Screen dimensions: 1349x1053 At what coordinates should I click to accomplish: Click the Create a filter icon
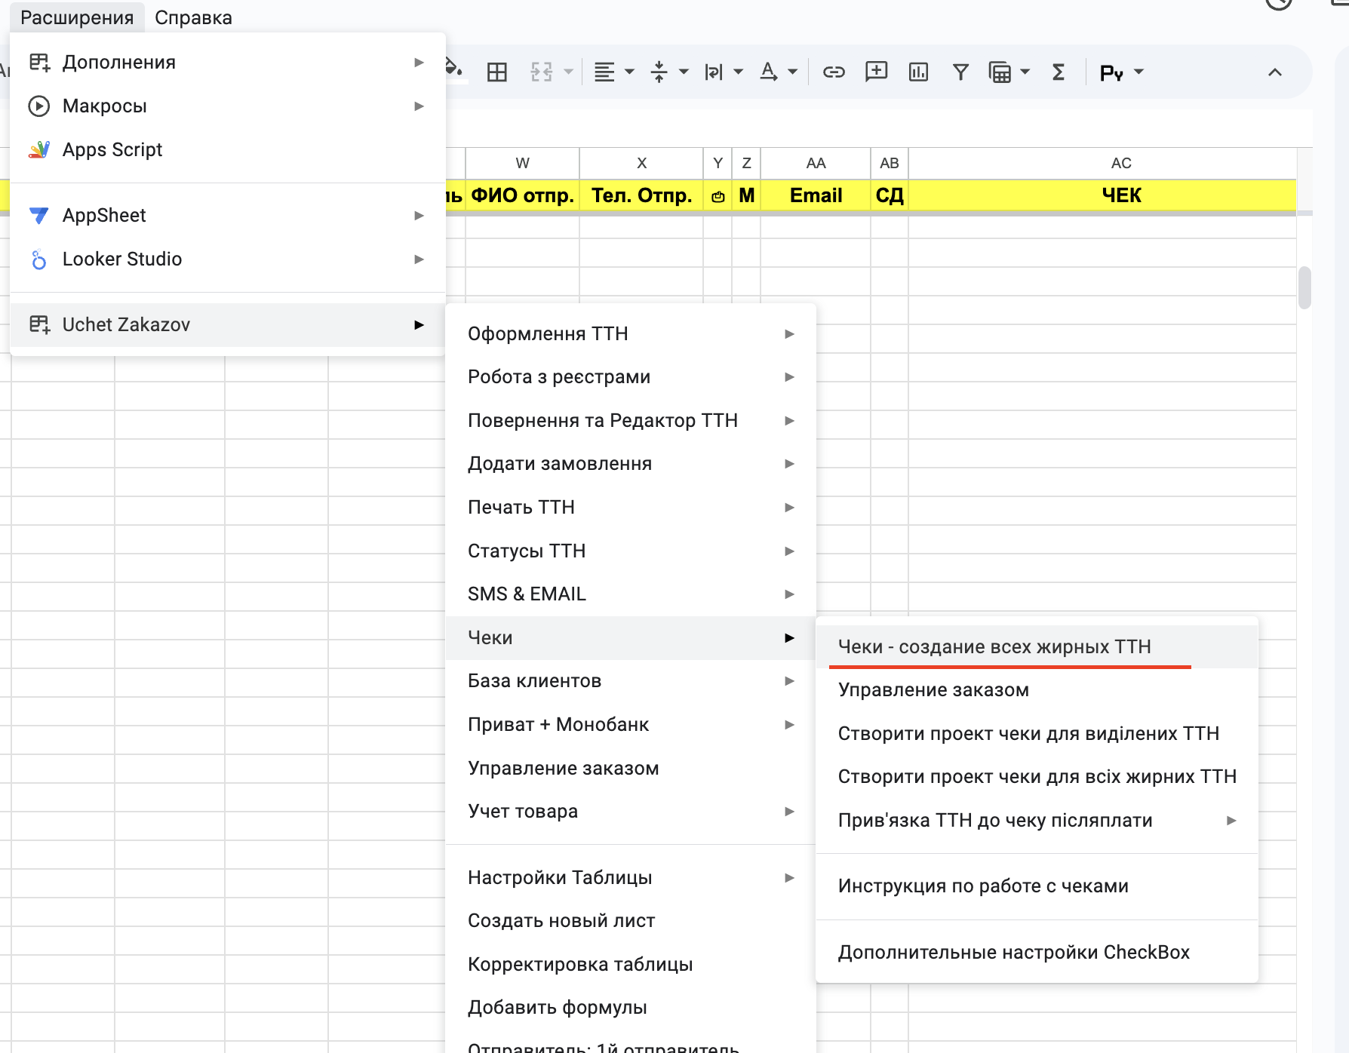click(960, 72)
